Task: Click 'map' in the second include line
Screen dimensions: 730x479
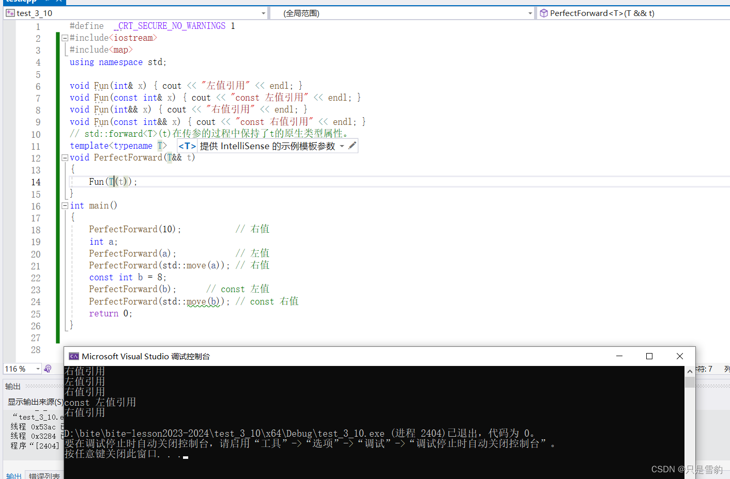Action: [x=121, y=50]
